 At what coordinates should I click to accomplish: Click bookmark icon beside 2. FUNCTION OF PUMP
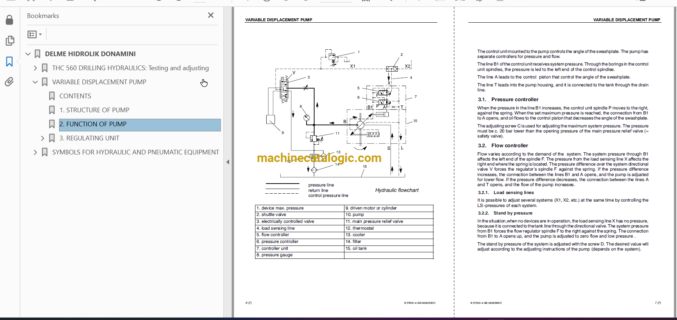[52, 124]
